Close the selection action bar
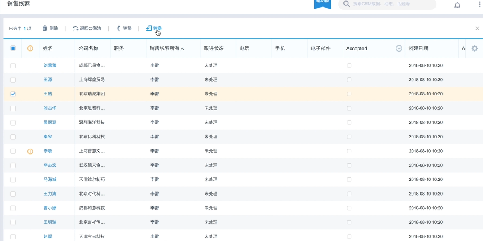483x241 pixels. (x=477, y=28)
